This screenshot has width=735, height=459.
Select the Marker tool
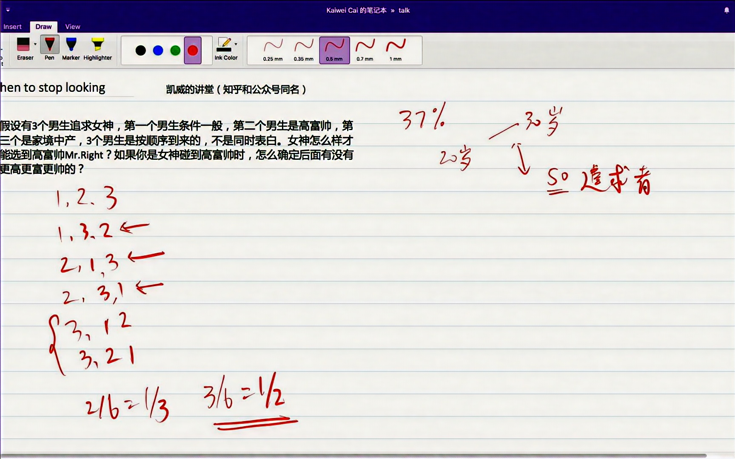(x=71, y=47)
